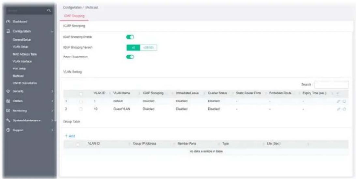This screenshot has width=356, height=179.
Task: Open the IGMP Snooping tab
Action: 74,16
